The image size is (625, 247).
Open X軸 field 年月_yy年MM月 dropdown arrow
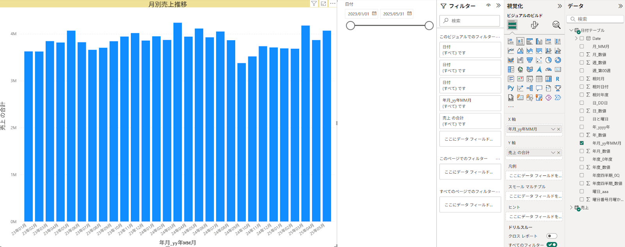[x=553, y=129]
